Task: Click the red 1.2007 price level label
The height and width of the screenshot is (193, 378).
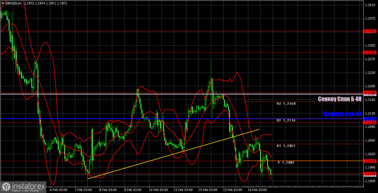Action: click(x=371, y=161)
